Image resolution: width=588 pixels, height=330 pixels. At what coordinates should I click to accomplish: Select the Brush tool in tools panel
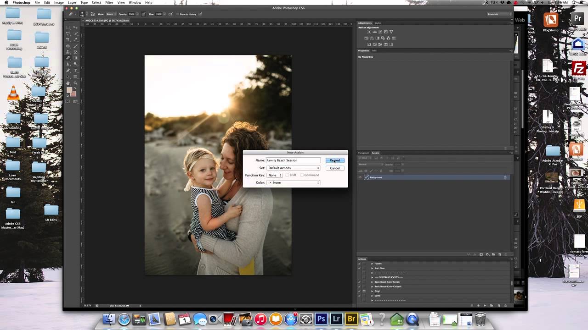(x=75, y=46)
